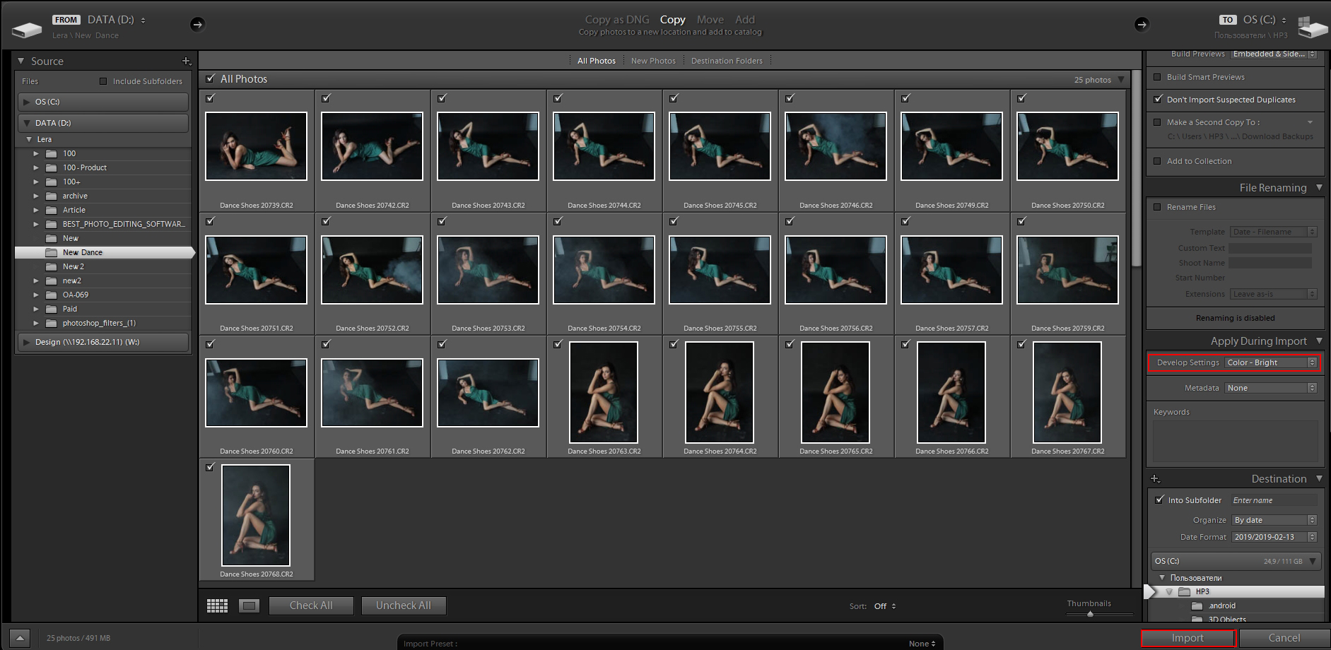
Task: Enable Build Smart Previews
Action: click(1158, 77)
